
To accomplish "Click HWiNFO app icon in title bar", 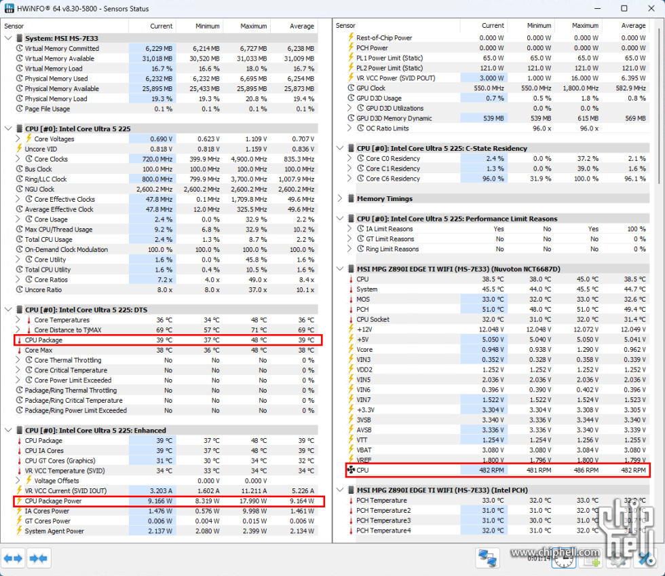I will point(9,8).
